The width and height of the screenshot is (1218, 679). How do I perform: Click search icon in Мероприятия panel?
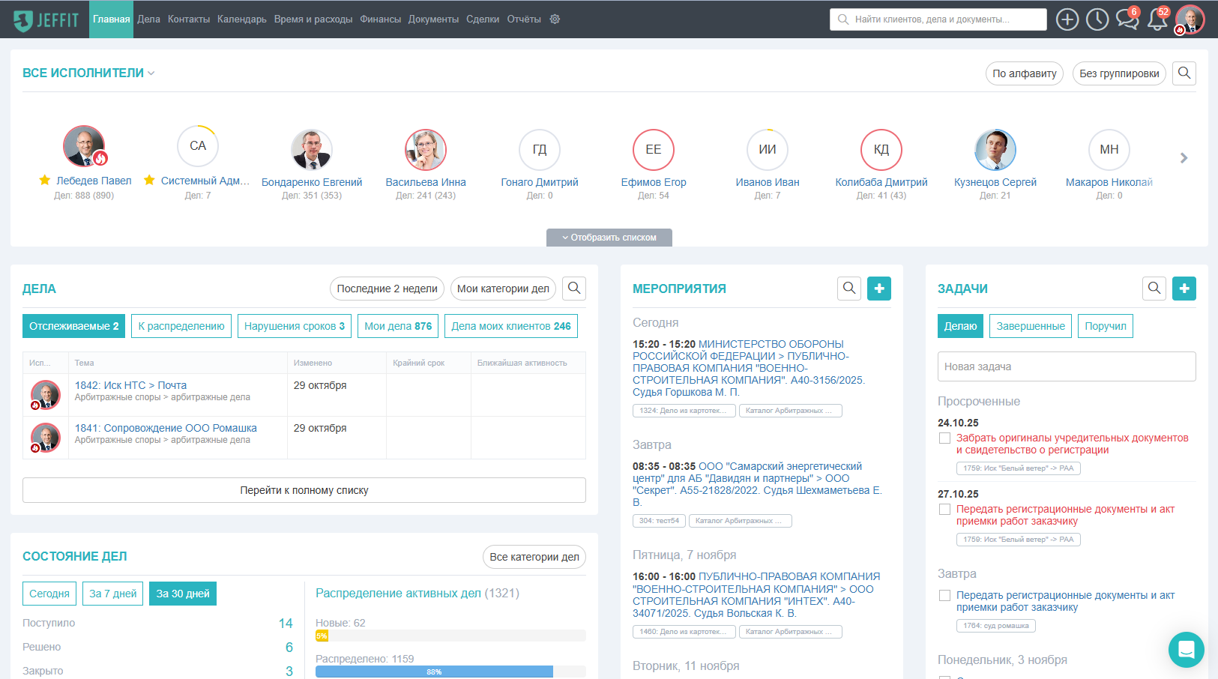tap(849, 289)
